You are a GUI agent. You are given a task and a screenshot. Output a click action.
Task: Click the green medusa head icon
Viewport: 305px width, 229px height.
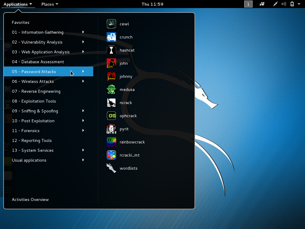click(111, 89)
